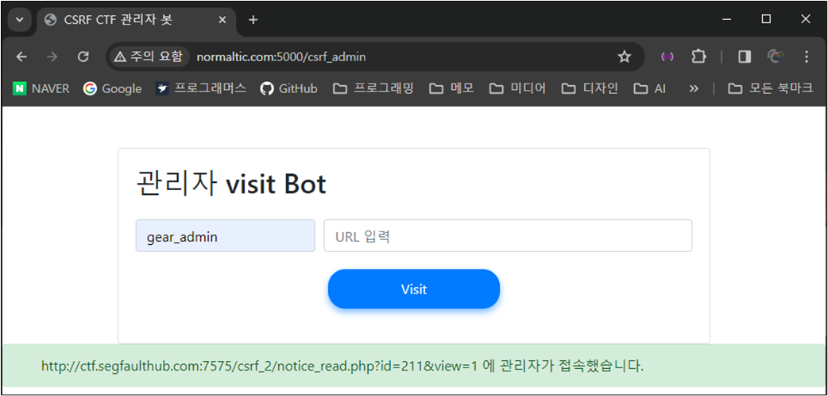Open the Extensions puzzle icon
This screenshot has height=396, width=828.
[x=698, y=57]
